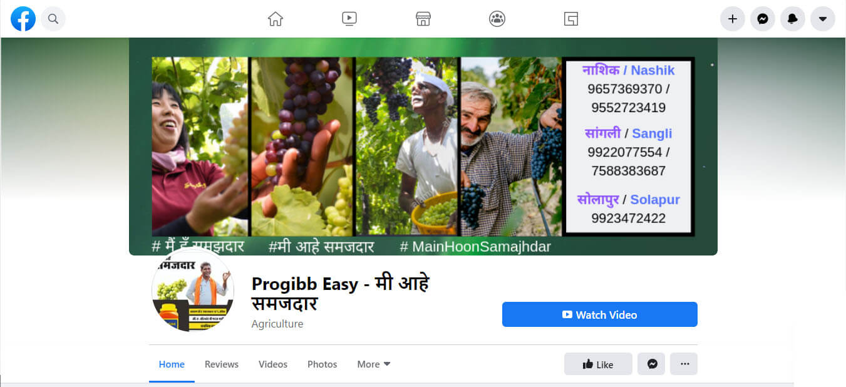
Task: Switch to the Reviews tab
Action: (x=222, y=364)
